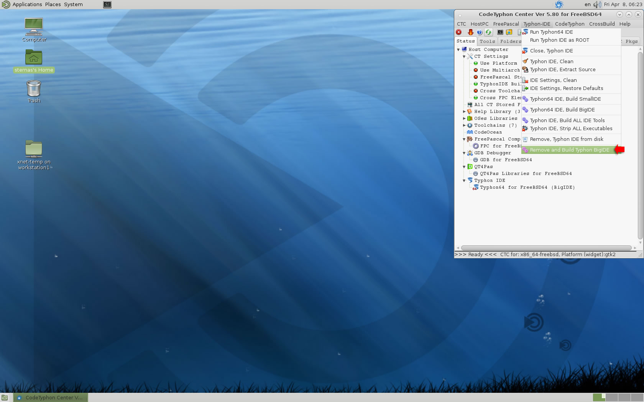Choose Typhon IDE, Clean entry
The width and height of the screenshot is (644, 402).
571,61
